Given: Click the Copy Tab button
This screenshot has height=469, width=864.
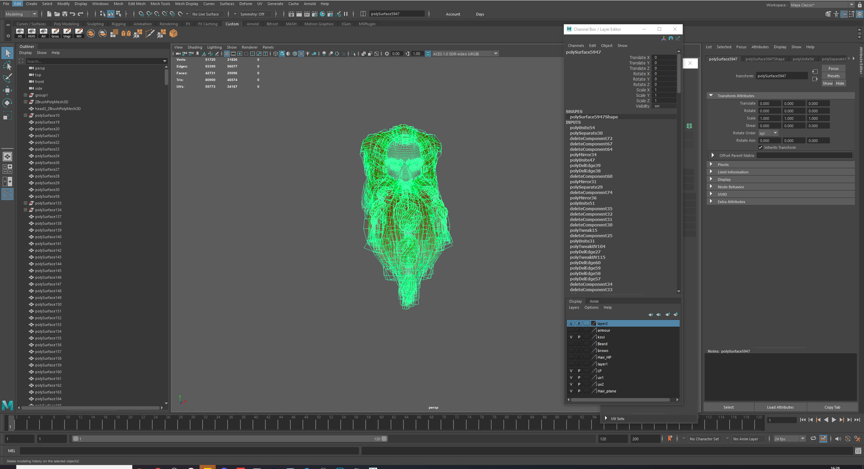Looking at the screenshot, I should point(832,407).
